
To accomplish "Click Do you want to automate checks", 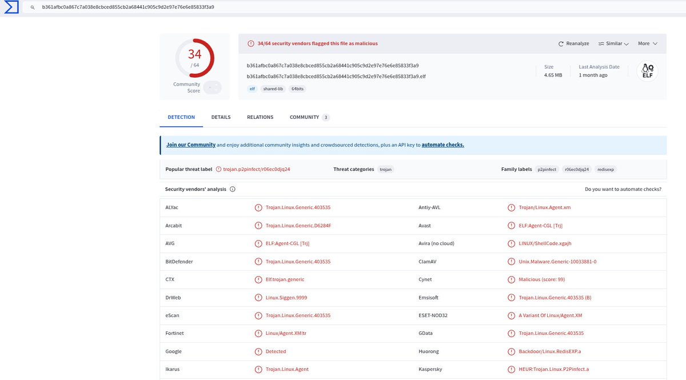I will coord(623,189).
